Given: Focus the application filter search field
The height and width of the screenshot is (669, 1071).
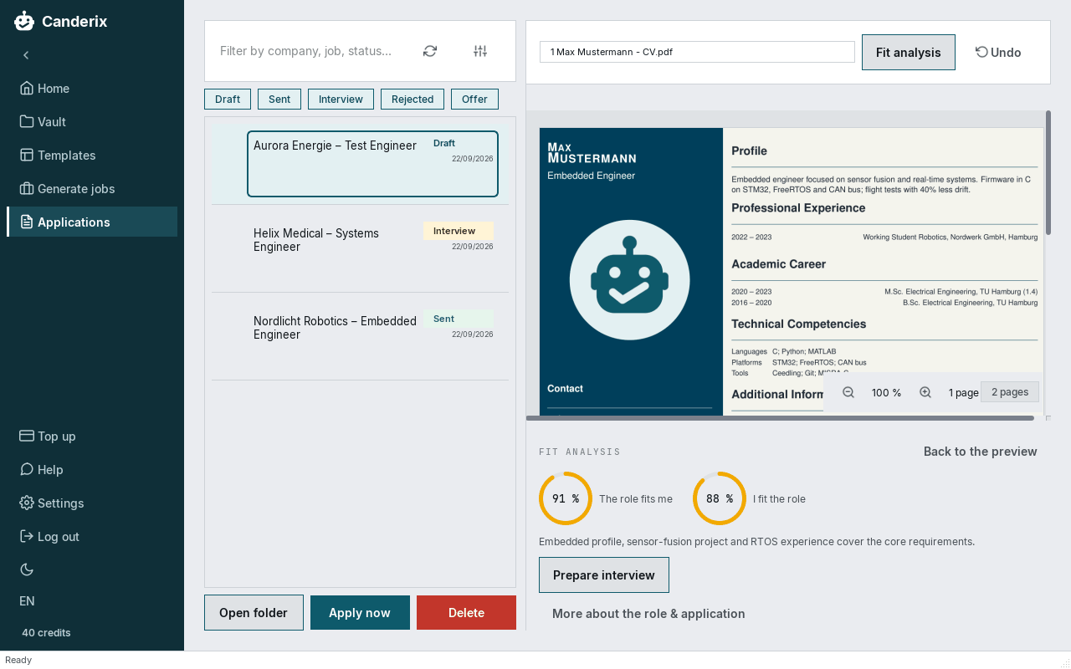Looking at the screenshot, I should (x=306, y=51).
